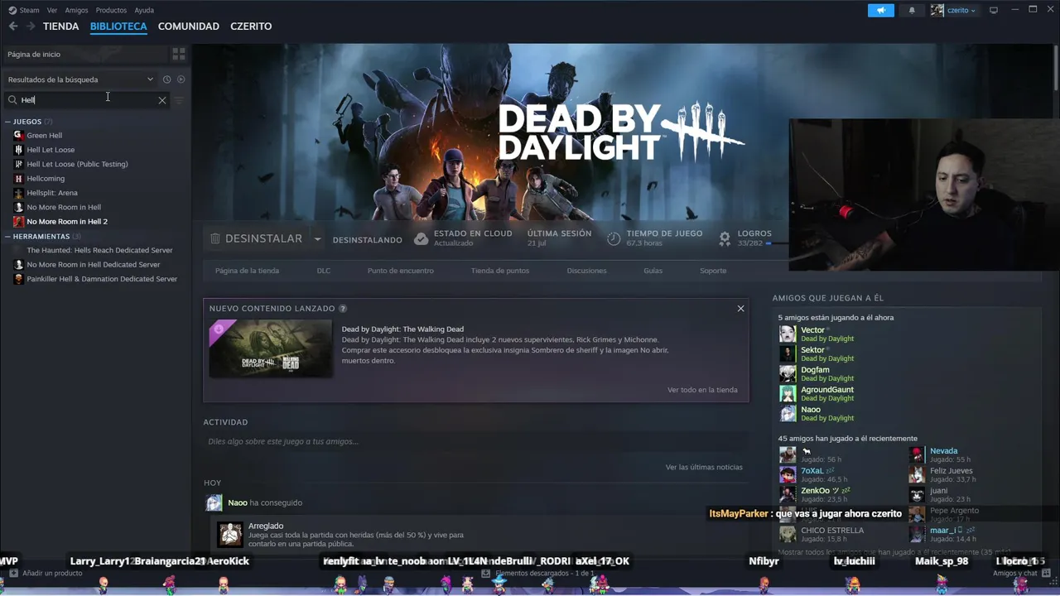The width and height of the screenshot is (1060, 596).
Task: Click the No More Room in Hell 2 icon
Action: pyautogui.click(x=18, y=221)
